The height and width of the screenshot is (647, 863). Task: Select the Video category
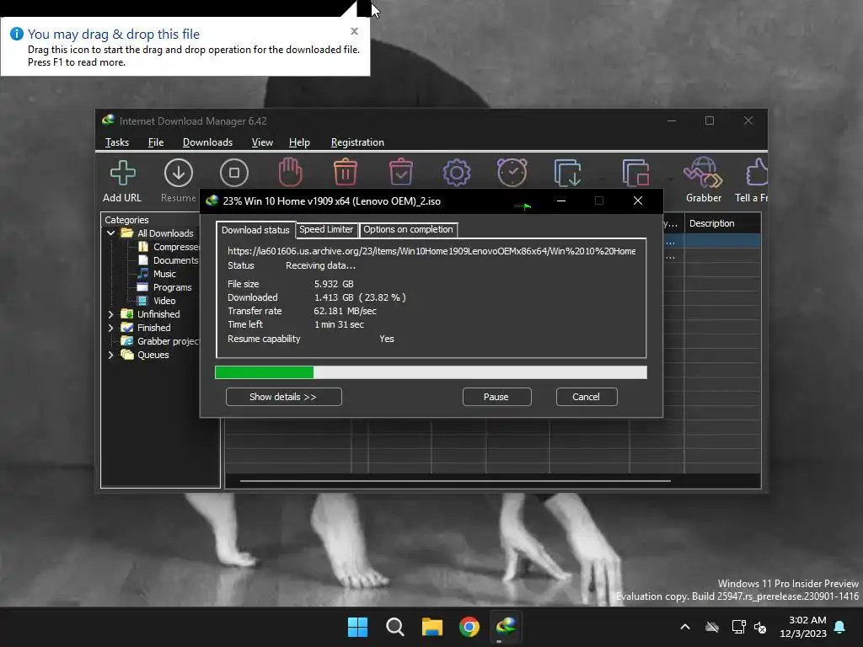click(x=157, y=301)
